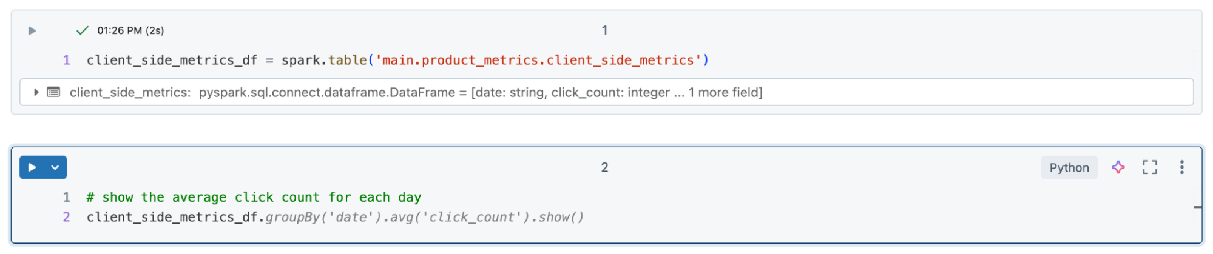The height and width of the screenshot is (254, 1213).
Task: Click line number 2 in cell 2
Action: tap(67, 217)
